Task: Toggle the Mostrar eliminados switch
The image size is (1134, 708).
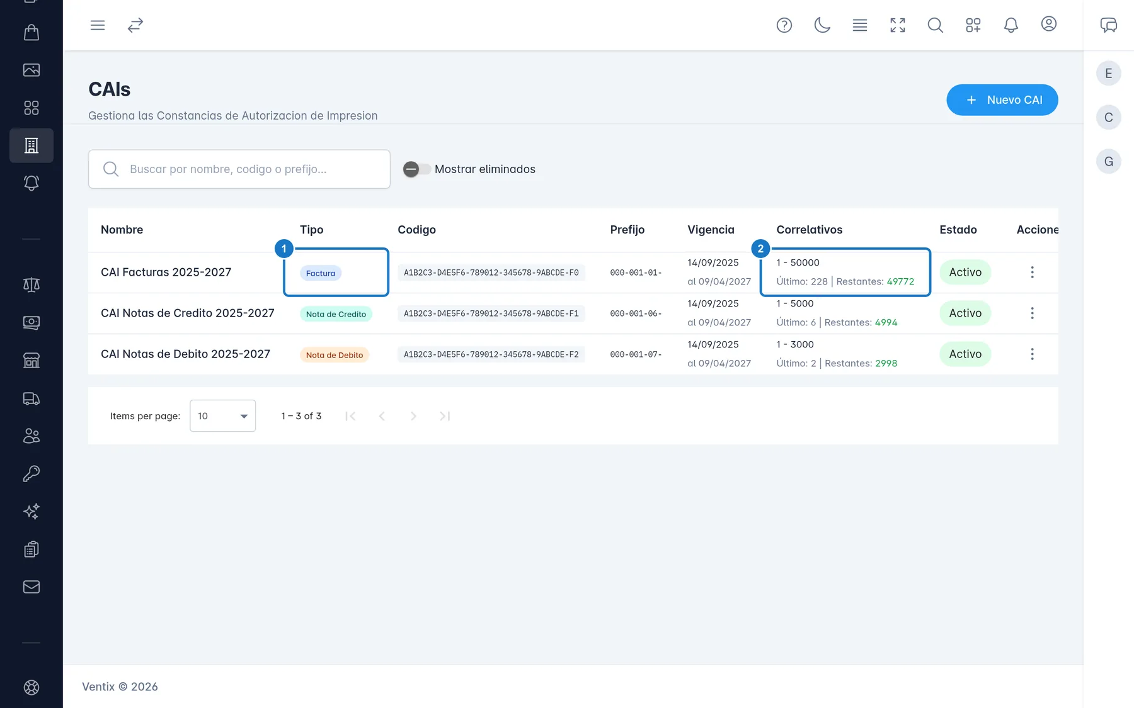Action: pyautogui.click(x=417, y=169)
